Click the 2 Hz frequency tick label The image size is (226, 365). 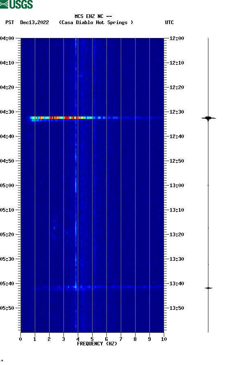coord(49,339)
